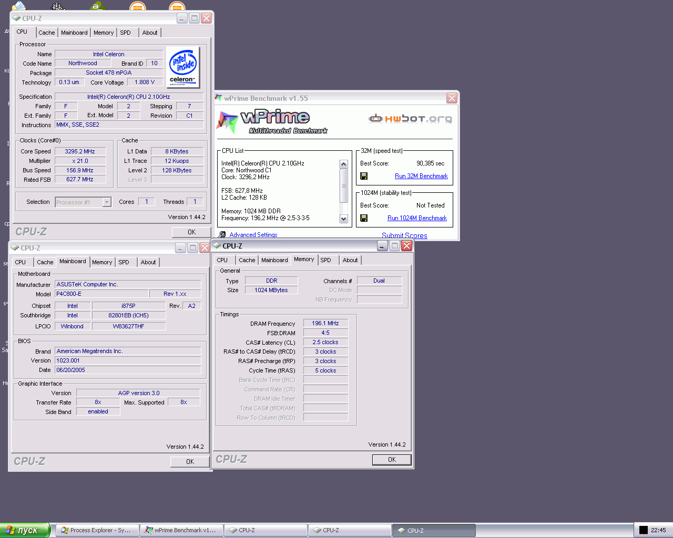Click the Level 2 128 KBytes value

[177, 170]
